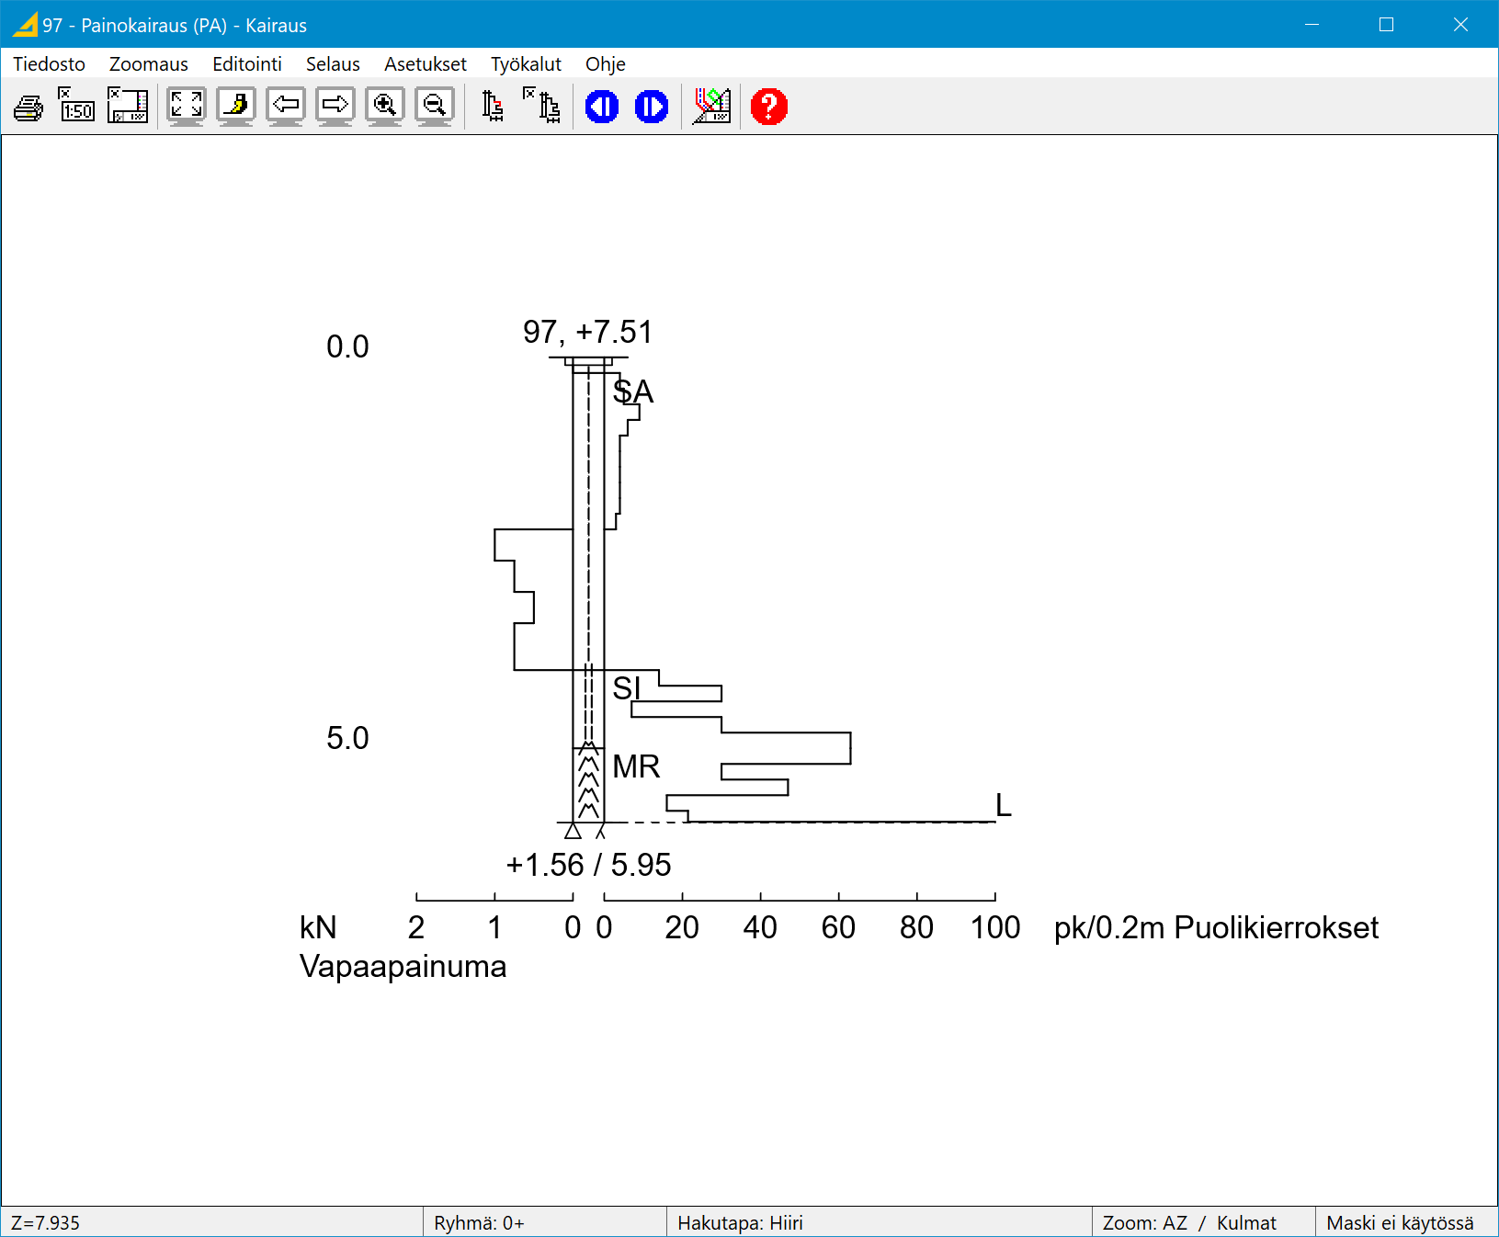Open the Työkalut menu
Viewport: 1499px width, 1237px height.
(x=525, y=64)
